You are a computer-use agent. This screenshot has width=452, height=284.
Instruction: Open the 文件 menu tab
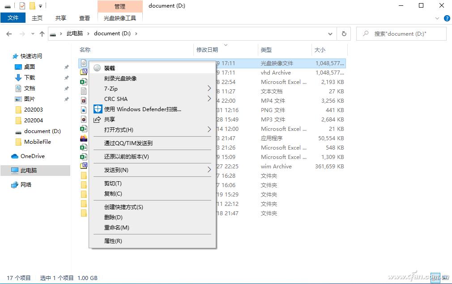pyautogui.click(x=13, y=18)
